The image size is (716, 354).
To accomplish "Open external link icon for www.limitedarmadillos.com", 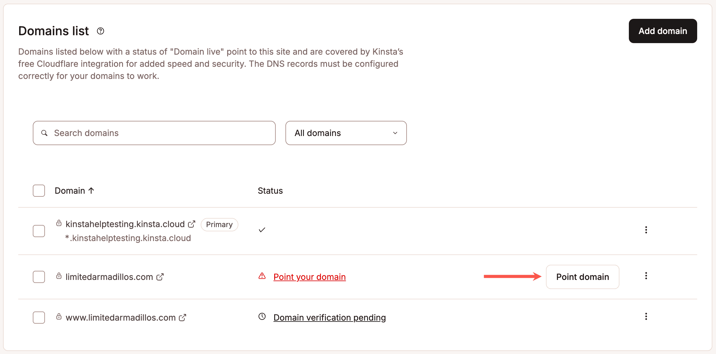I will pyautogui.click(x=182, y=318).
